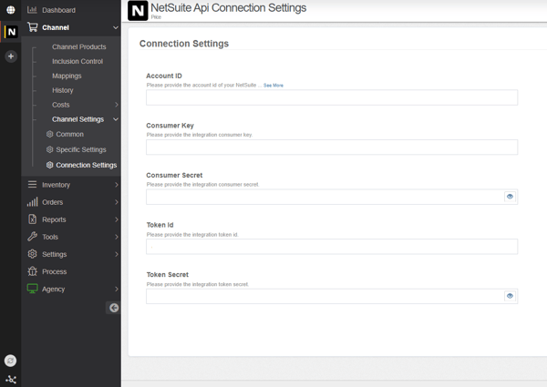Collapse the Channel menu chevron

pos(116,27)
